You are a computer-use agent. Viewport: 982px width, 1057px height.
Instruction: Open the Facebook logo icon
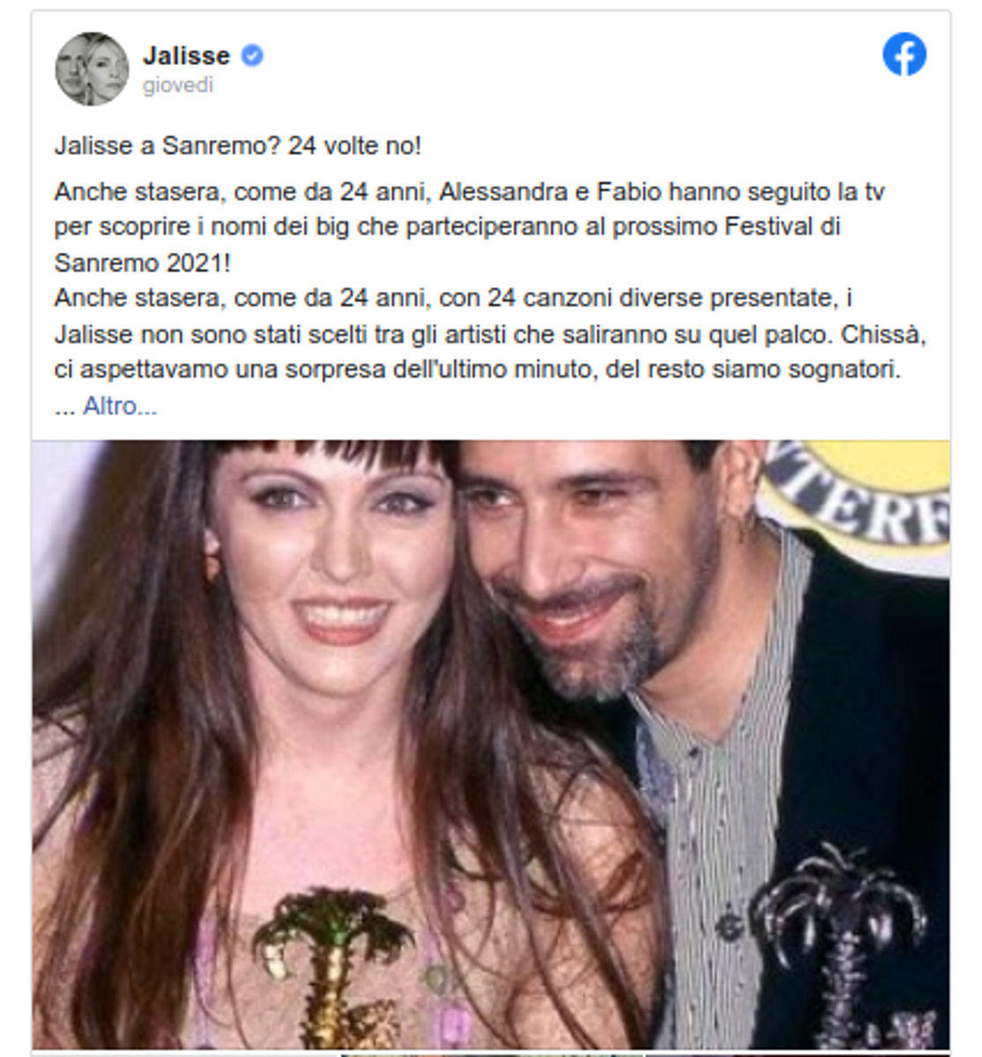[x=904, y=55]
